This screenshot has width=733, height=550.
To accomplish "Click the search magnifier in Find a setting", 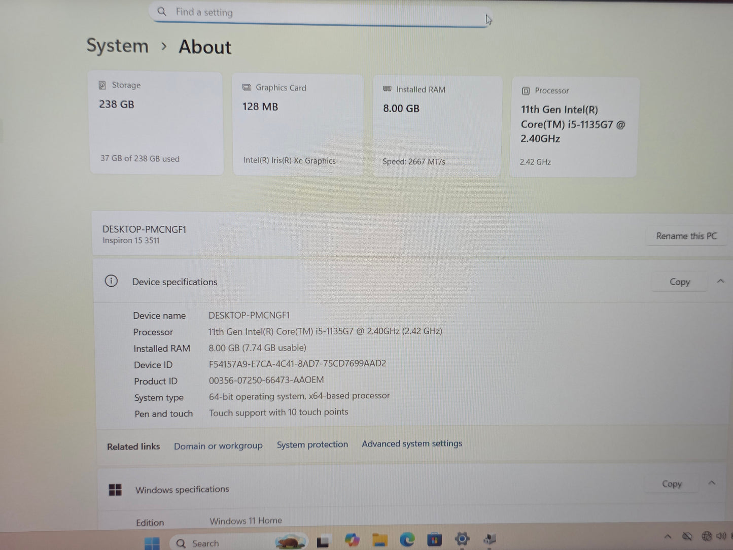I will (162, 11).
